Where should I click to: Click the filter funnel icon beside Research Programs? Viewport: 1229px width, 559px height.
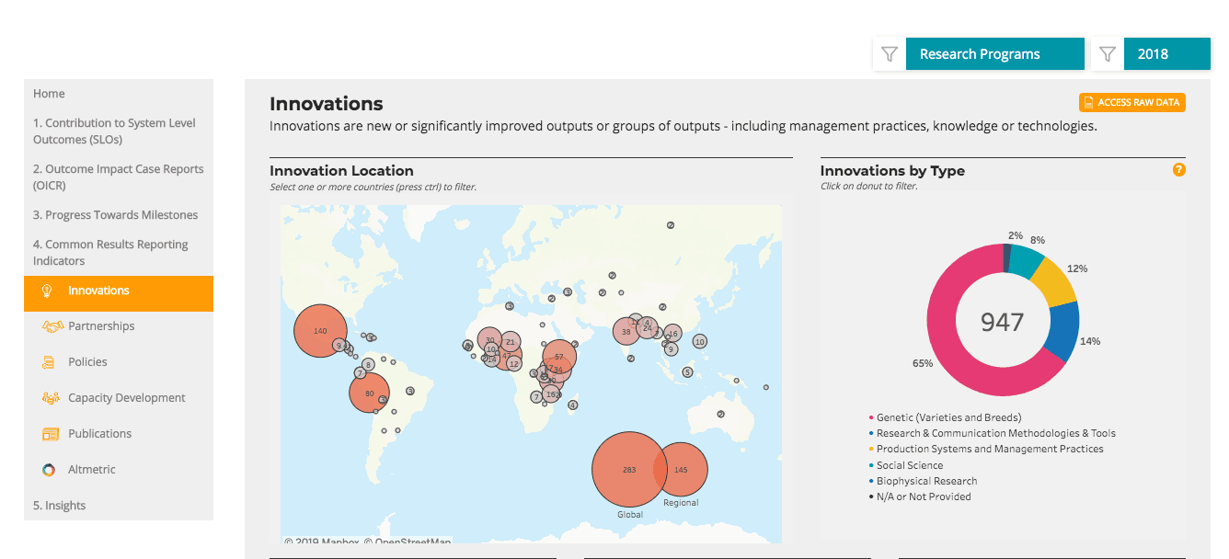click(x=889, y=53)
